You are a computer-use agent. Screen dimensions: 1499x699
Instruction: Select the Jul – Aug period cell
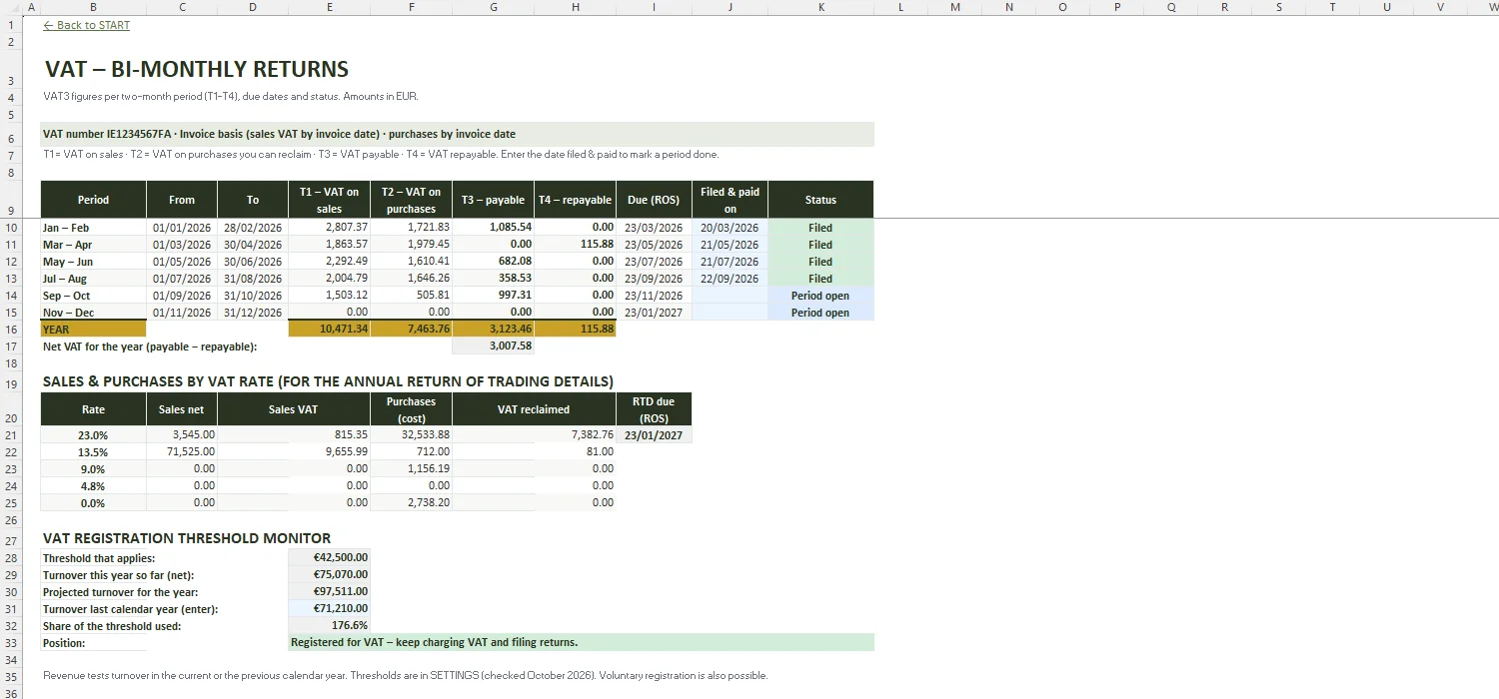[93, 279]
